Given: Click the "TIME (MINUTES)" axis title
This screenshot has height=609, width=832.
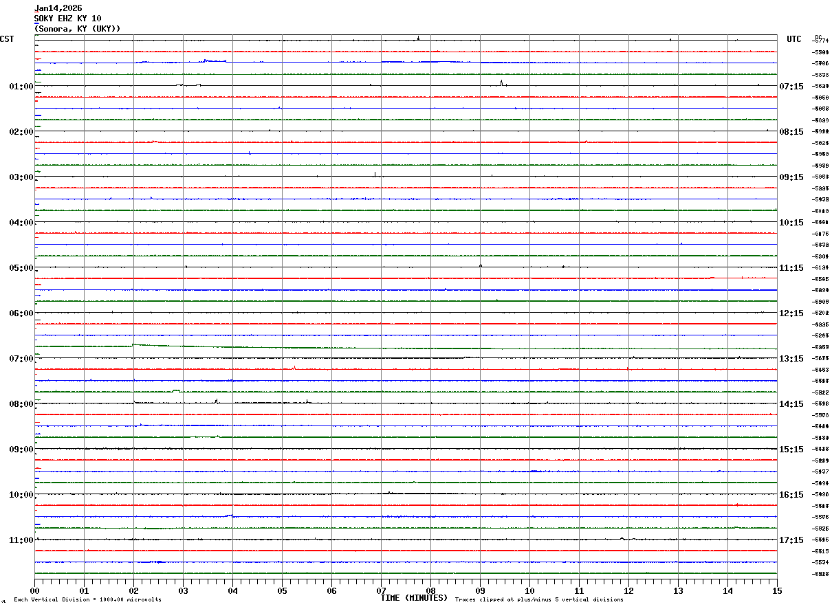Looking at the screenshot, I should [414, 598].
